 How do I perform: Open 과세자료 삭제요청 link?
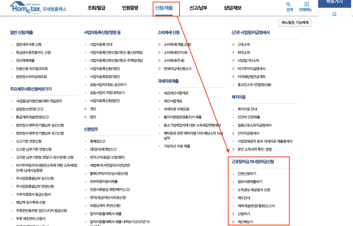(x=176, y=109)
